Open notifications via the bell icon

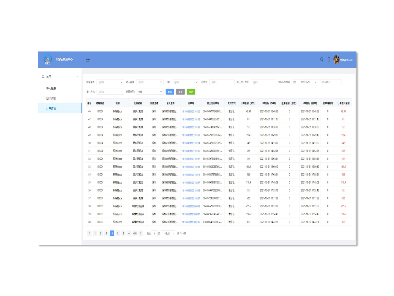(329, 59)
